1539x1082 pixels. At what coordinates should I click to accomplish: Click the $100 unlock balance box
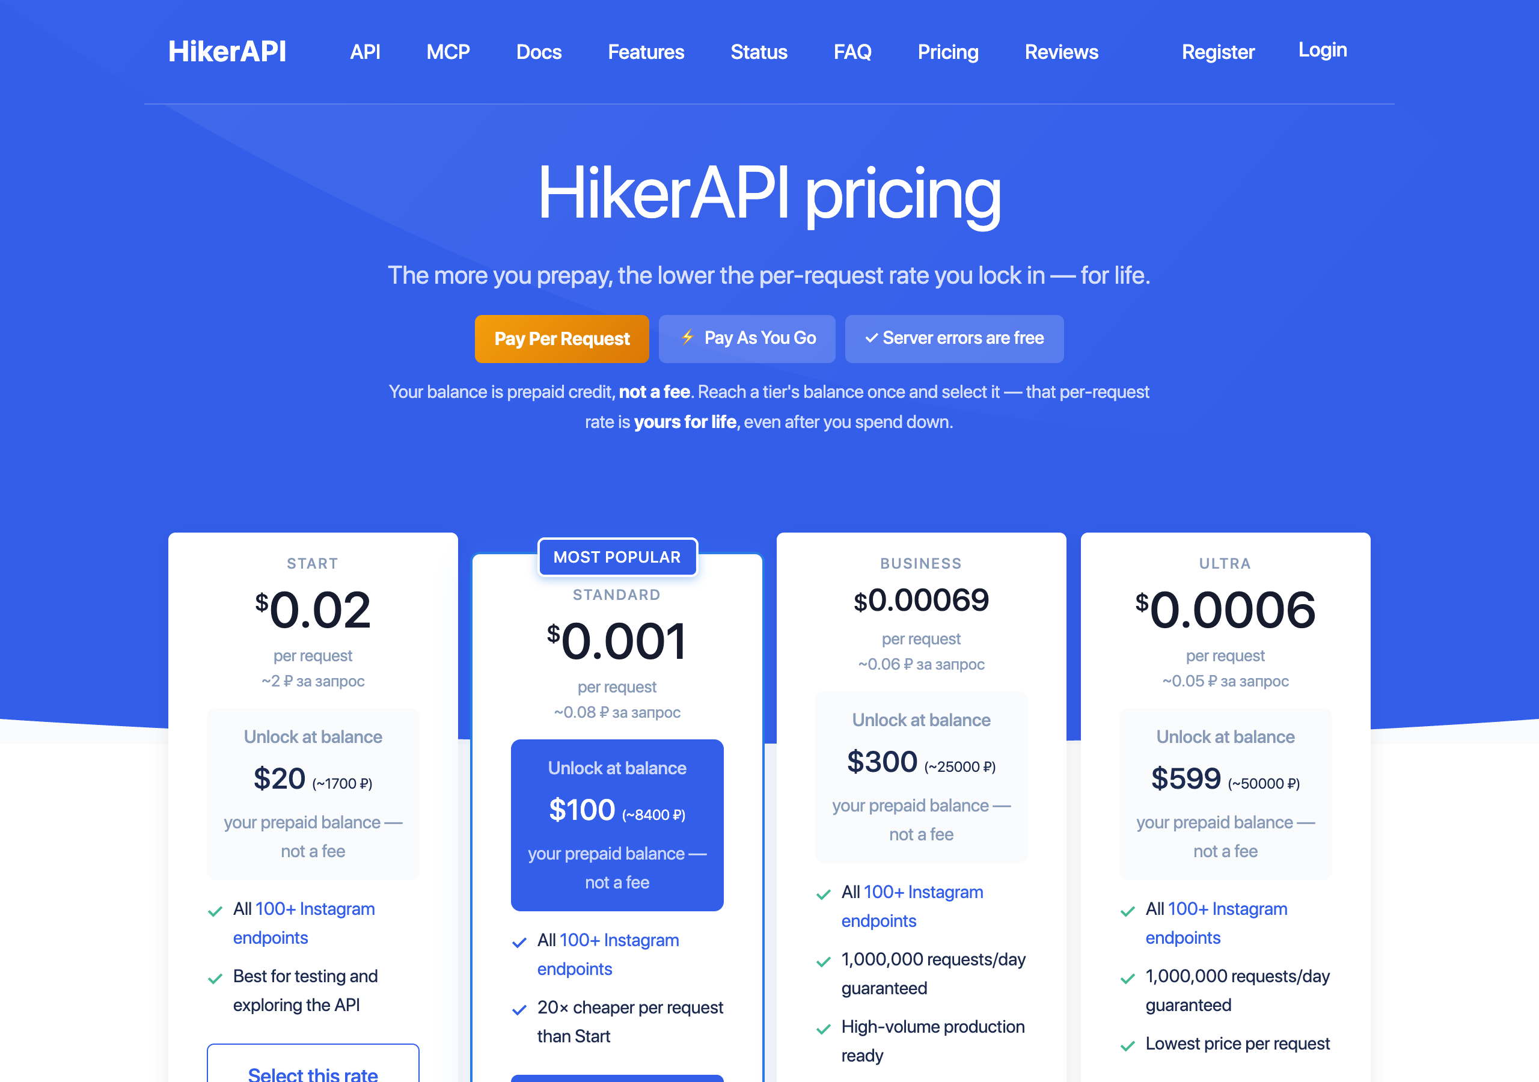[617, 825]
